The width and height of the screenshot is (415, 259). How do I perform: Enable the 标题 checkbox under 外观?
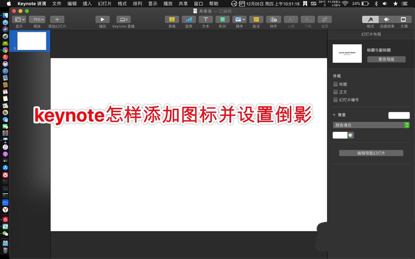point(335,84)
